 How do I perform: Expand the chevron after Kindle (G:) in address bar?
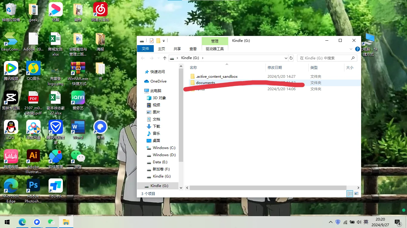[x=203, y=58]
